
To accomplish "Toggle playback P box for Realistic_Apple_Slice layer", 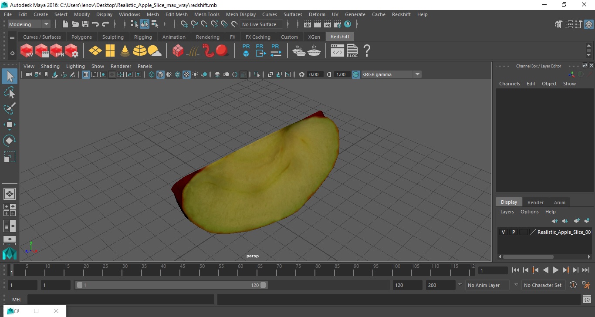I will (514, 232).
